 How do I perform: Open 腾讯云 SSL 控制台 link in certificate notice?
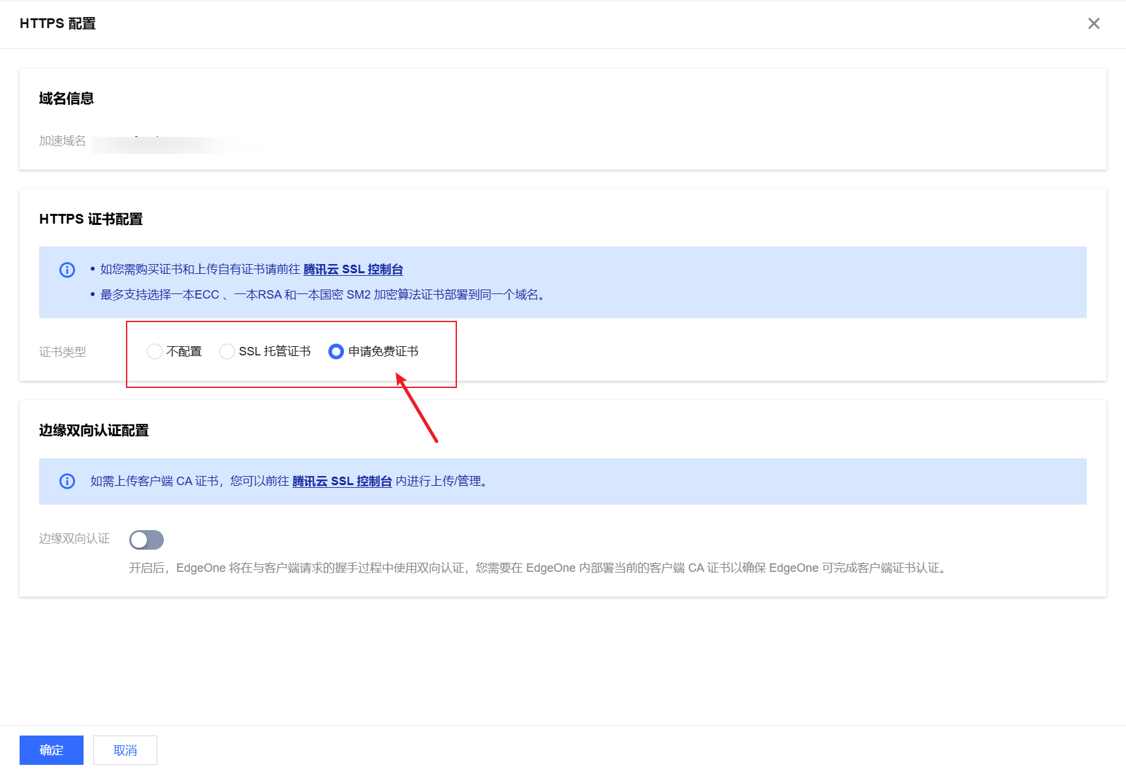pyautogui.click(x=353, y=269)
